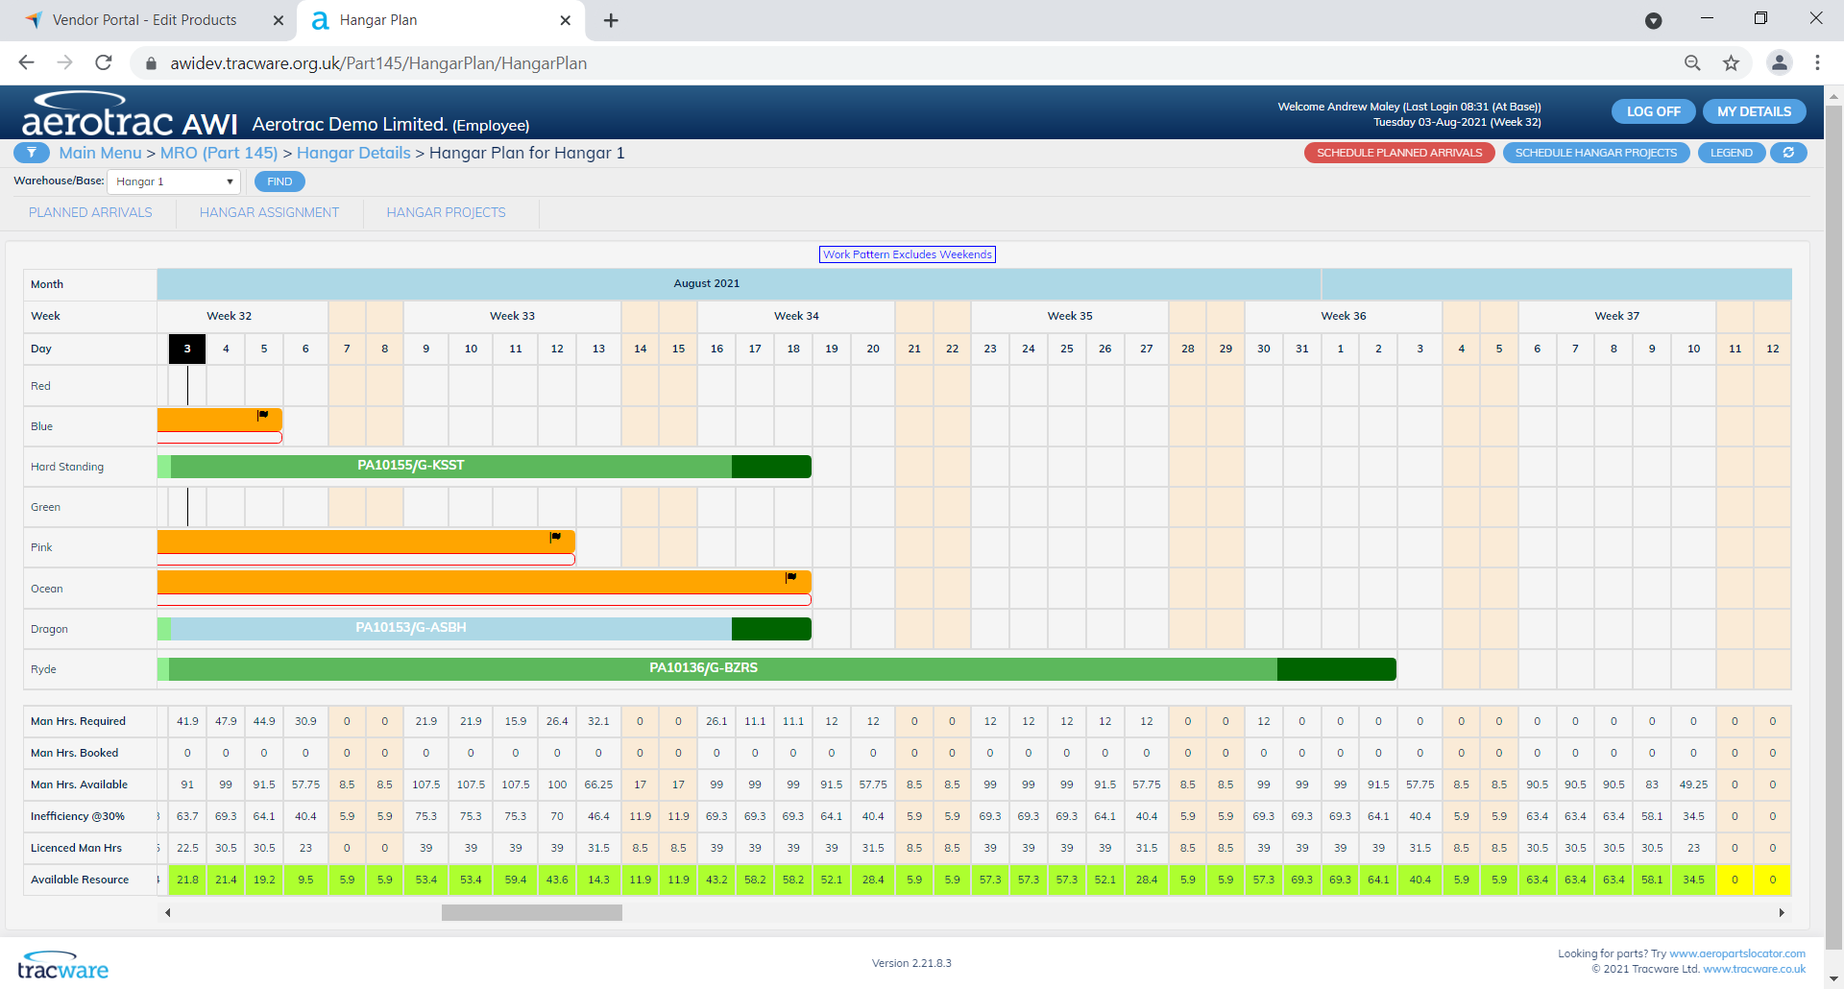Click the Inefficiency @30% row label
The height and width of the screenshot is (989, 1844).
77,816
